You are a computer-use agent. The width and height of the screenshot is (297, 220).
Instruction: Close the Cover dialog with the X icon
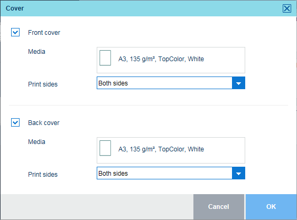pos(287,8)
